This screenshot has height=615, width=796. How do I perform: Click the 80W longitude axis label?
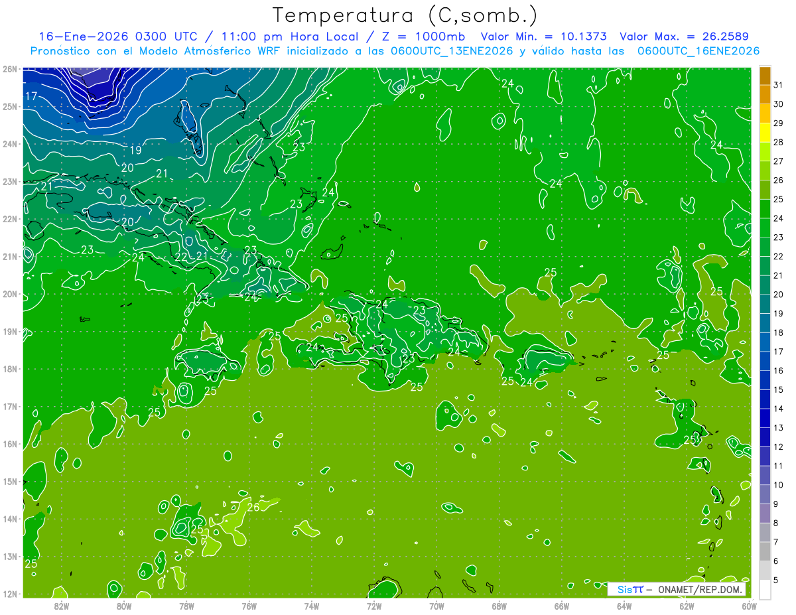coord(124,605)
